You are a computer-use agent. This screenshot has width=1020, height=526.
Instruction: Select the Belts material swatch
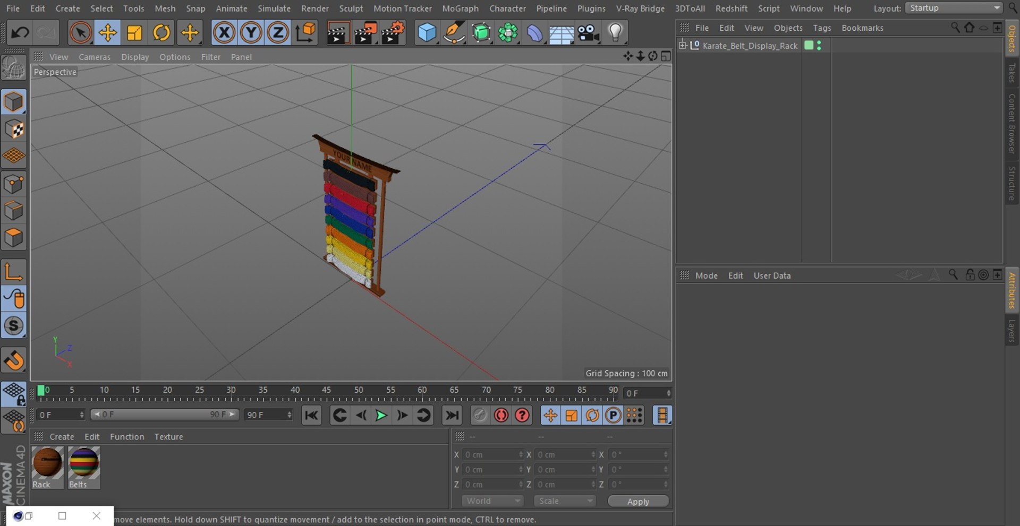(x=84, y=467)
